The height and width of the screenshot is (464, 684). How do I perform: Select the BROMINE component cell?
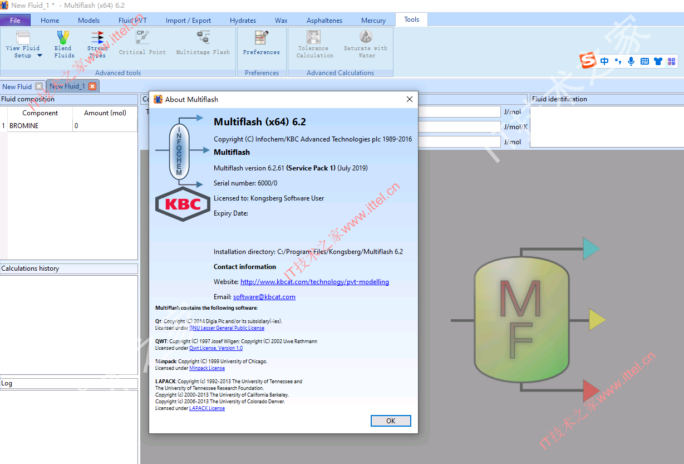click(40, 126)
